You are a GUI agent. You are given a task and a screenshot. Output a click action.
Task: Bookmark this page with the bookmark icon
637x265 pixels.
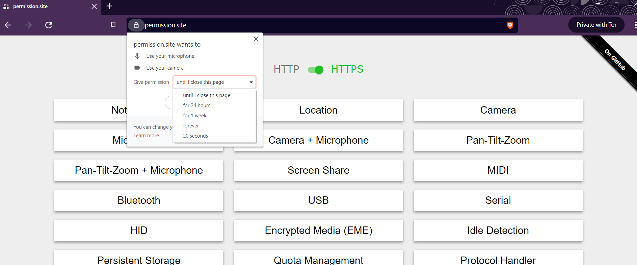tap(113, 25)
